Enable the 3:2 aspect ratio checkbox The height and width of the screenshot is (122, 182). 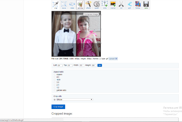point(55,82)
